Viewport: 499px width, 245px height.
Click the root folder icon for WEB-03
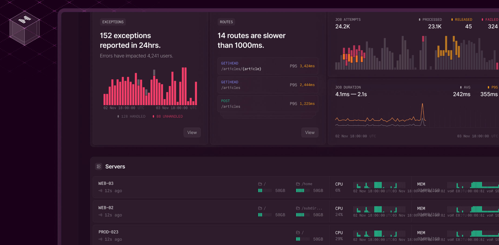point(260,184)
